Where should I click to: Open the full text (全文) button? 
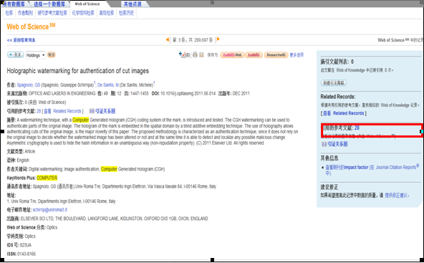pos(16,54)
